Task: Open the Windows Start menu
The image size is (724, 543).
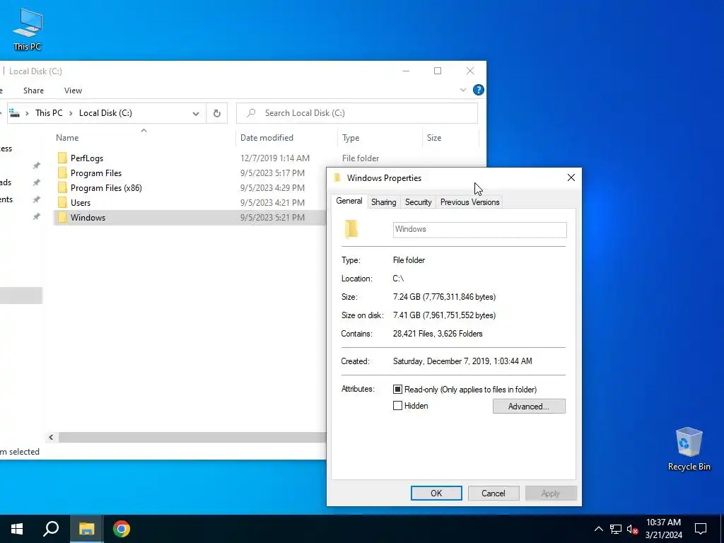Action: [x=17, y=529]
